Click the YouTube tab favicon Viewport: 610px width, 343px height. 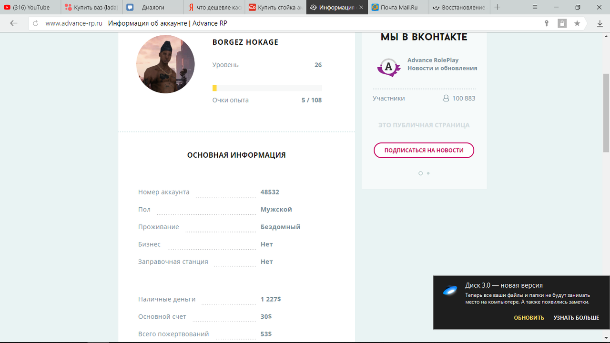point(7,7)
